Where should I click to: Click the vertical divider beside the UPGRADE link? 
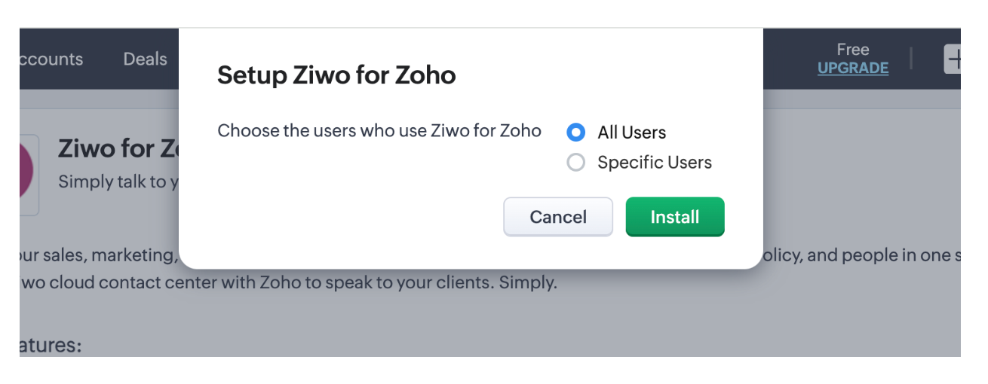(911, 59)
